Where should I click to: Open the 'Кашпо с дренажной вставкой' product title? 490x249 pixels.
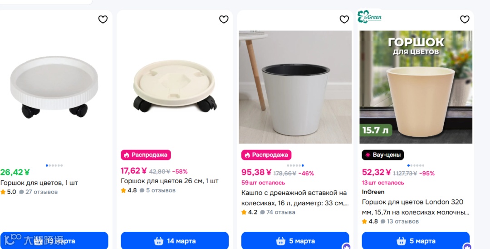coord(295,198)
